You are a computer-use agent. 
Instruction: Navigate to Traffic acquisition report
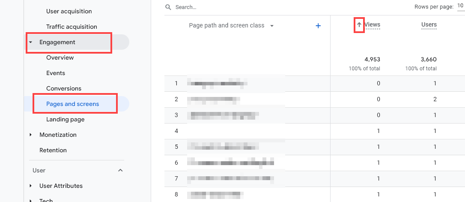72,27
